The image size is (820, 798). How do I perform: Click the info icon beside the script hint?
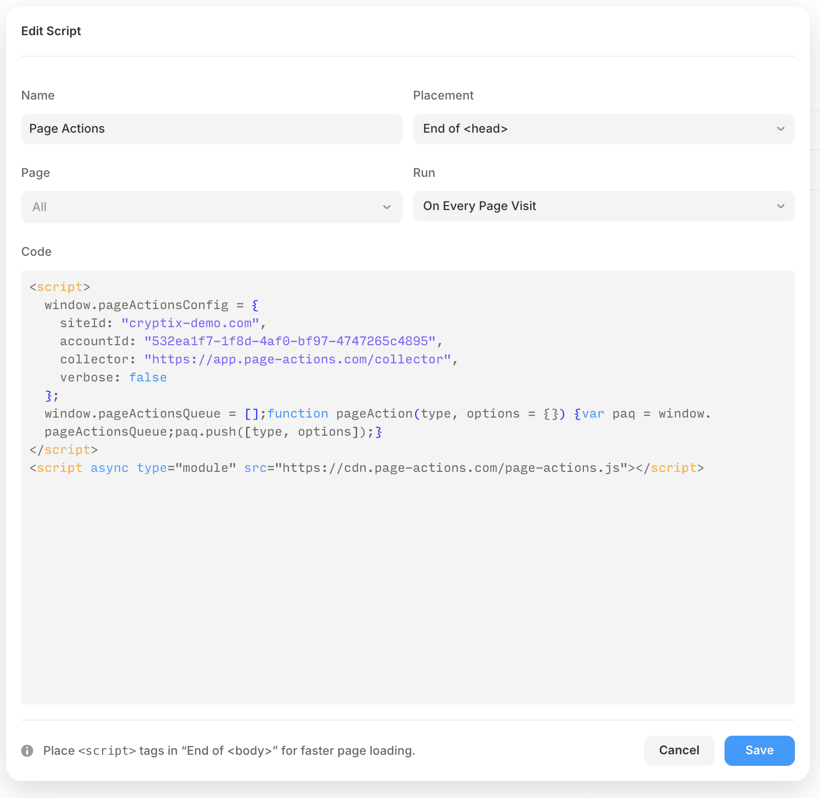pos(27,751)
